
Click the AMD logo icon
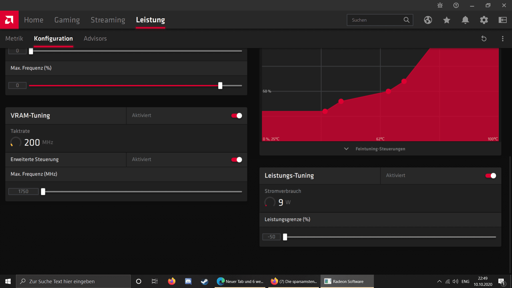coord(9,20)
